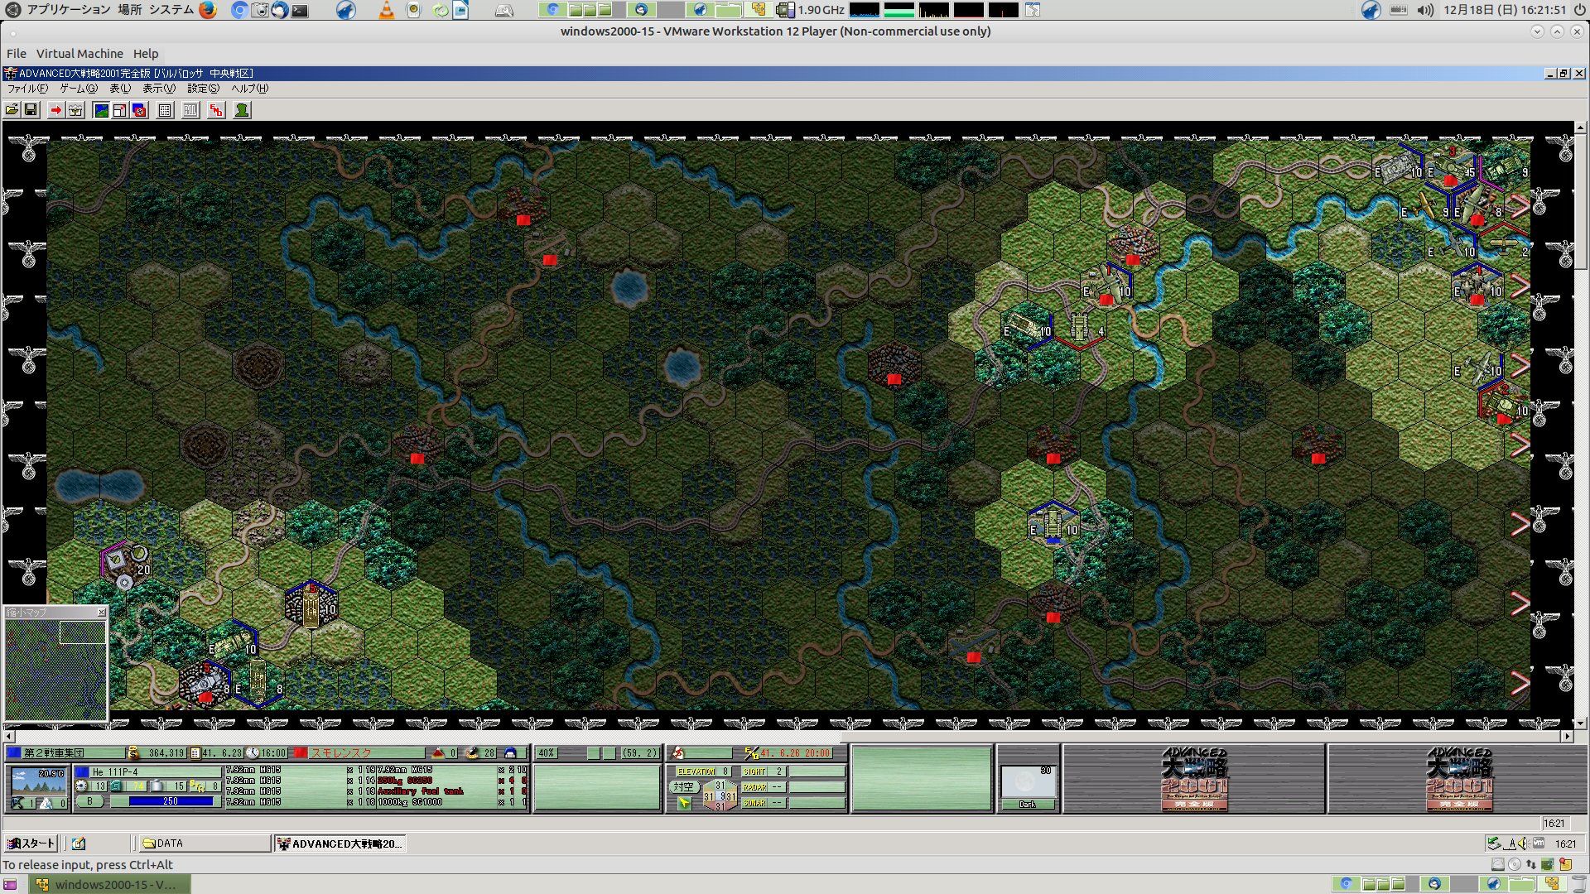Screen dimensions: 1590x894
Task: Select the tank unit marked 4
Action: click(x=1081, y=329)
